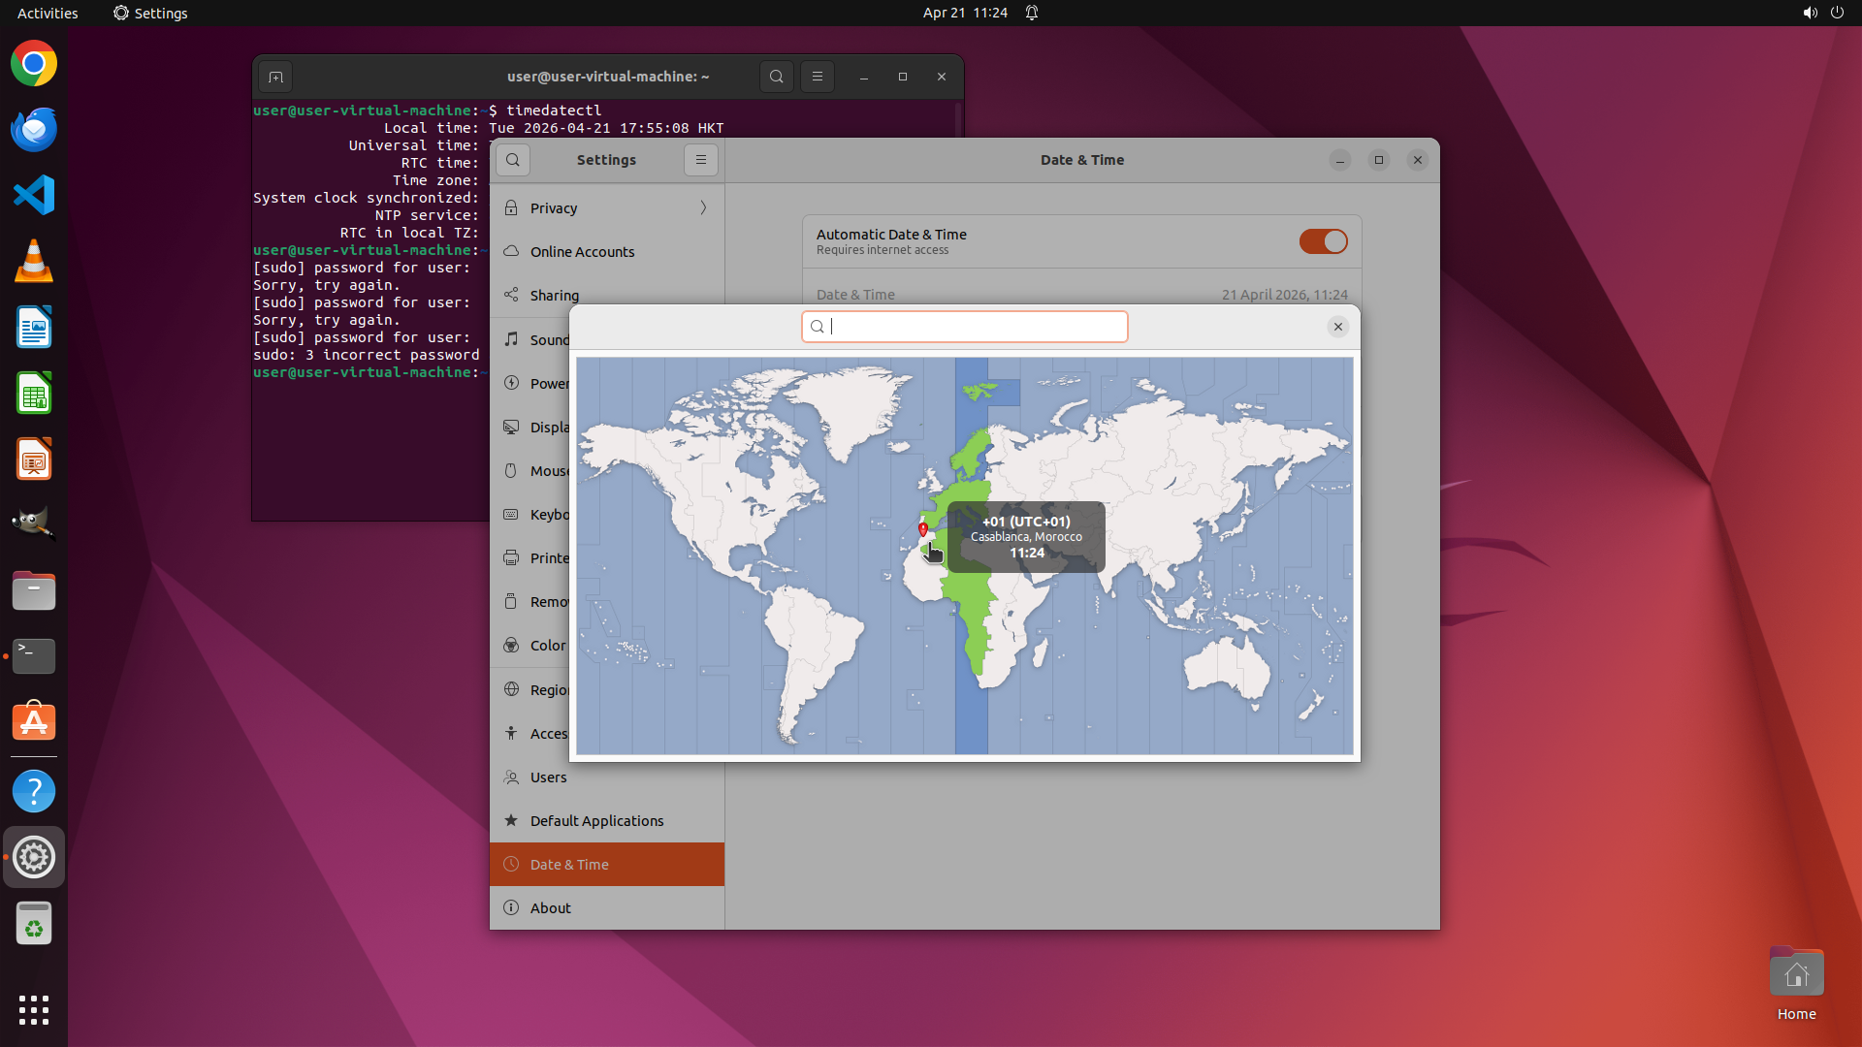Image resolution: width=1862 pixels, height=1047 pixels.
Task: Click the time zone search field
Action: (x=965, y=327)
